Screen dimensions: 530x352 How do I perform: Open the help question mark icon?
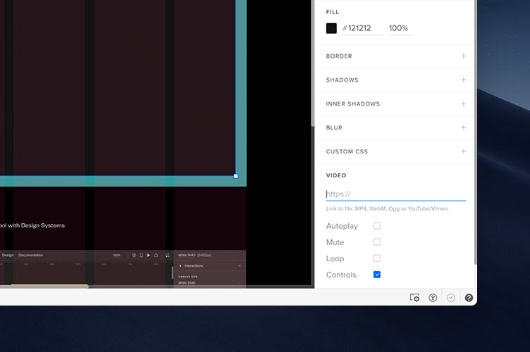[x=469, y=298]
